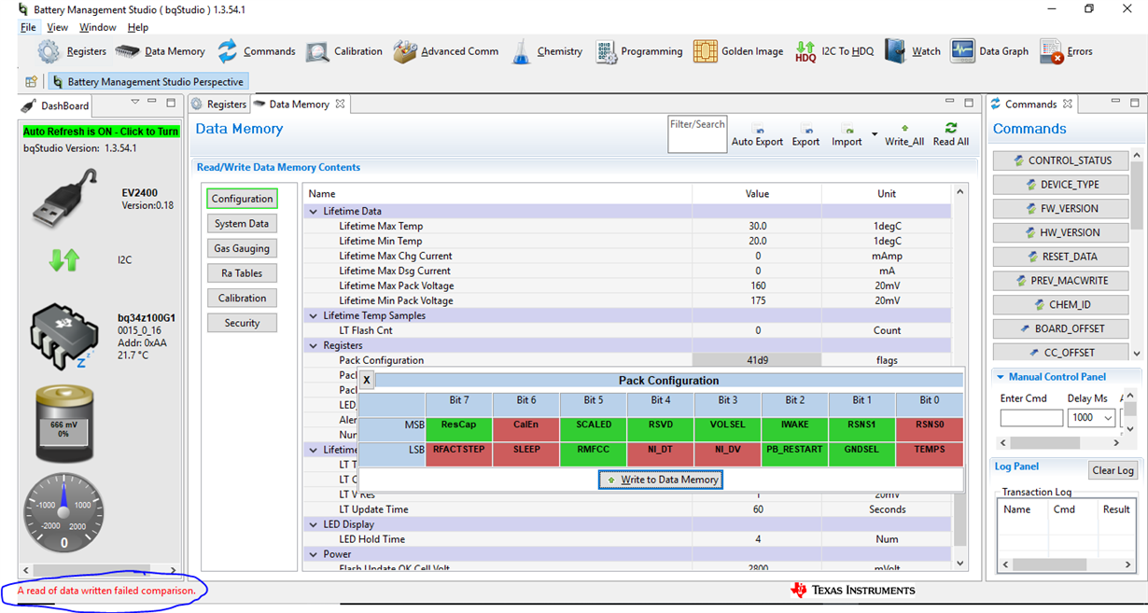Click the battery voltage icon showing 666 mV
1148x613 pixels.
pos(64,424)
